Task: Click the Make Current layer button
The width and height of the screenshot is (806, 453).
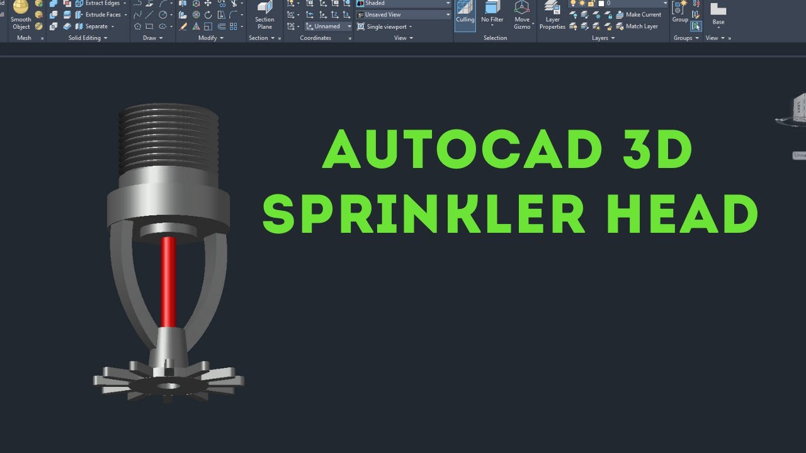Action: (639, 14)
